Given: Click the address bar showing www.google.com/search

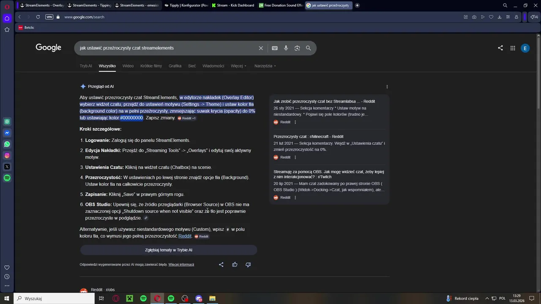Looking at the screenshot, I should click(x=84, y=17).
